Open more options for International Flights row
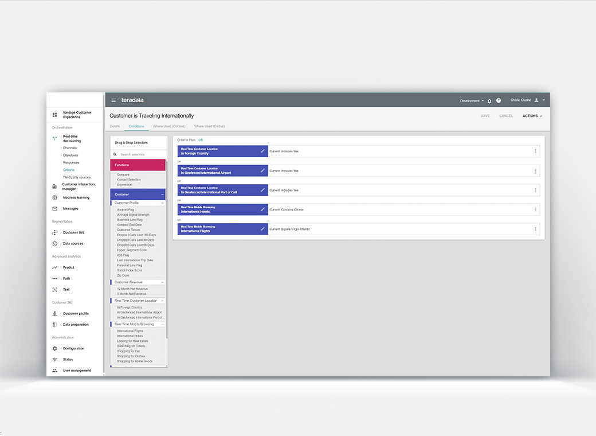596x436 pixels. pos(535,229)
